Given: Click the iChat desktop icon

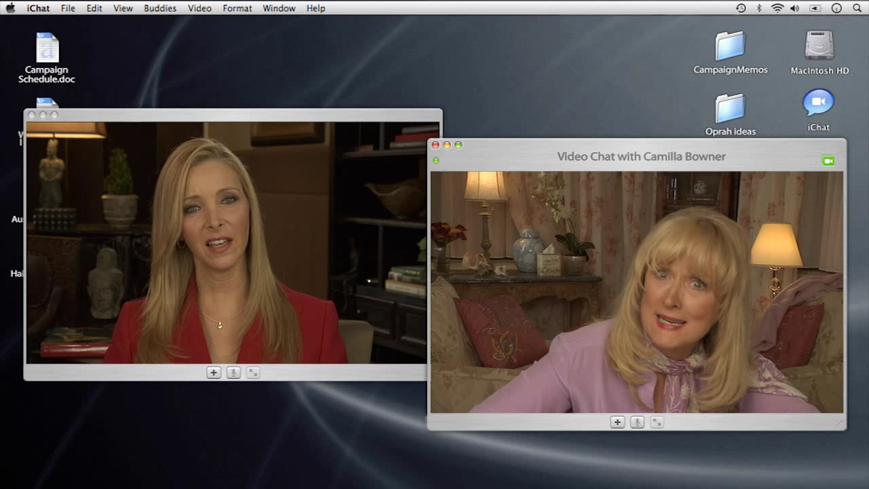Looking at the screenshot, I should (x=818, y=110).
